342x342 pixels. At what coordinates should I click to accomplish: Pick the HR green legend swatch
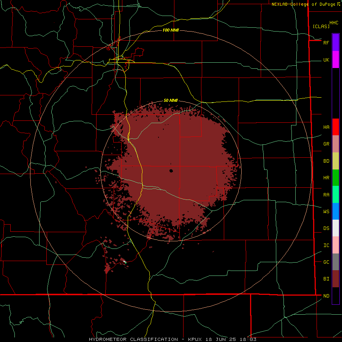(x=336, y=177)
